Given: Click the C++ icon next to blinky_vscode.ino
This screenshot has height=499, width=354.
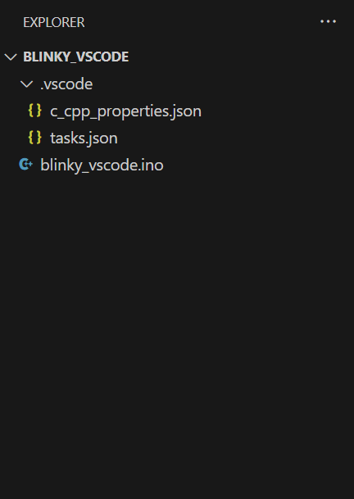Looking at the screenshot, I should pyautogui.click(x=25, y=165).
